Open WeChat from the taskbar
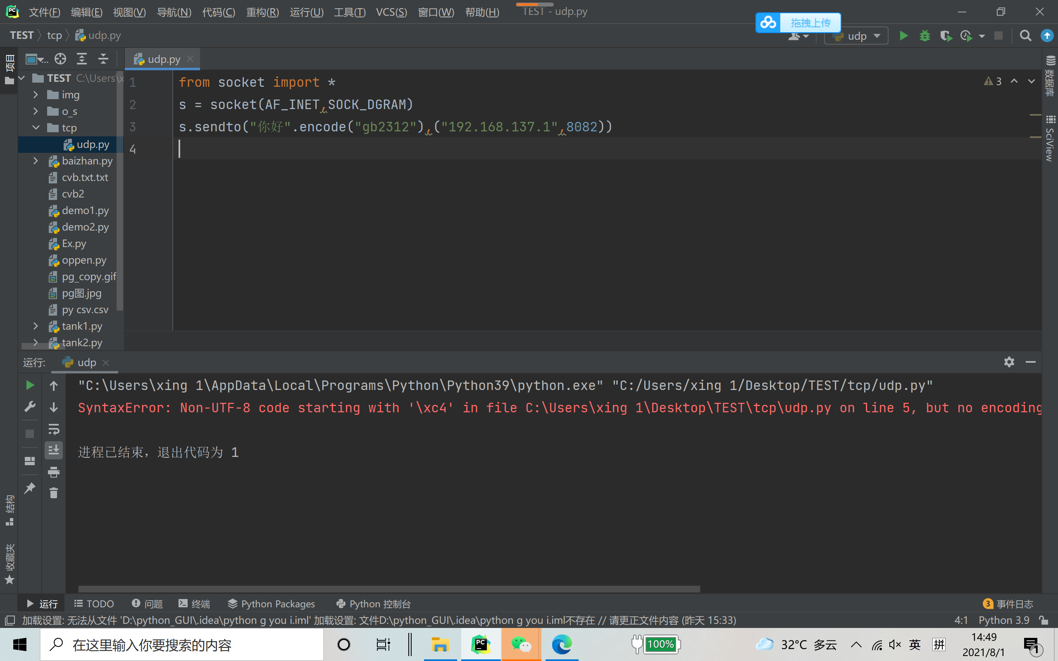The width and height of the screenshot is (1058, 661). pos(521,644)
